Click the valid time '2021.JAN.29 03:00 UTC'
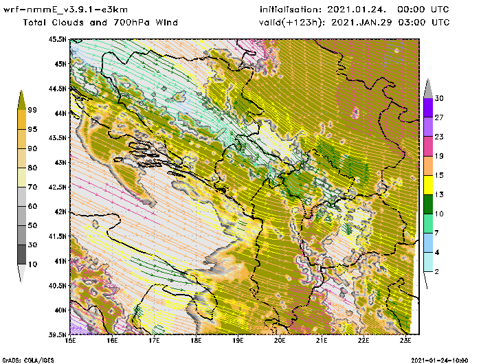 pyautogui.click(x=390, y=23)
